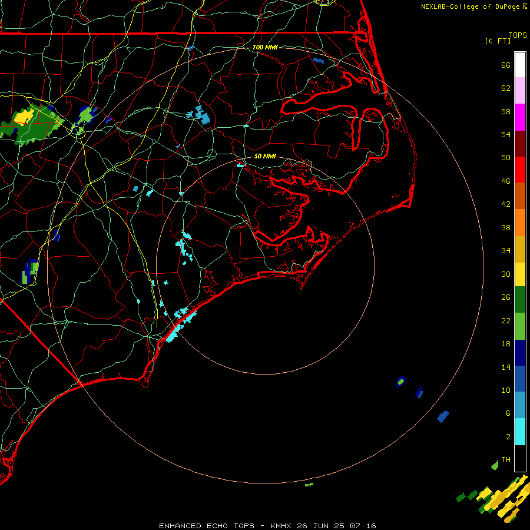
Task: Click the "[K FT]" units label
Action: 498,41
